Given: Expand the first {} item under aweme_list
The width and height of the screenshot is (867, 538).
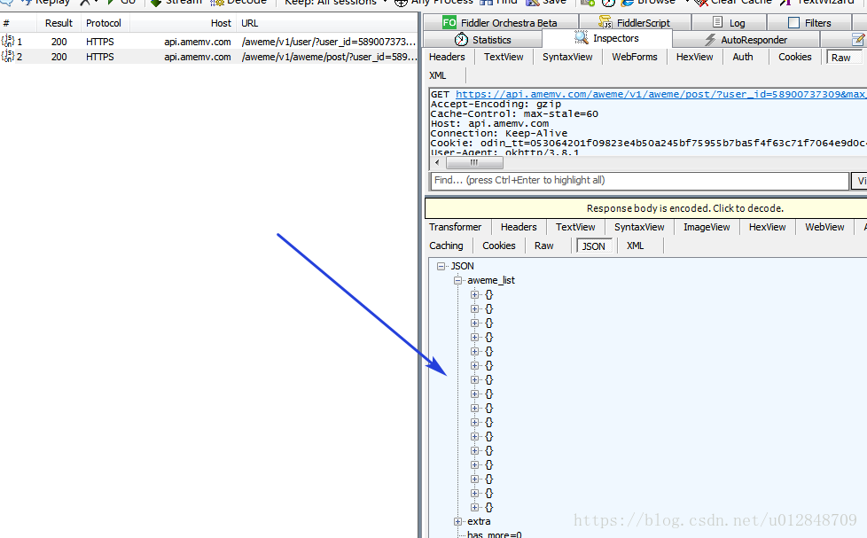Looking at the screenshot, I should click(x=474, y=295).
